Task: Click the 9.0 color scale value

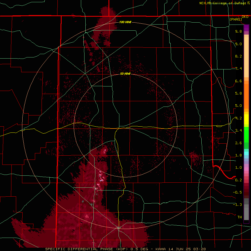Action: coord(238,44)
